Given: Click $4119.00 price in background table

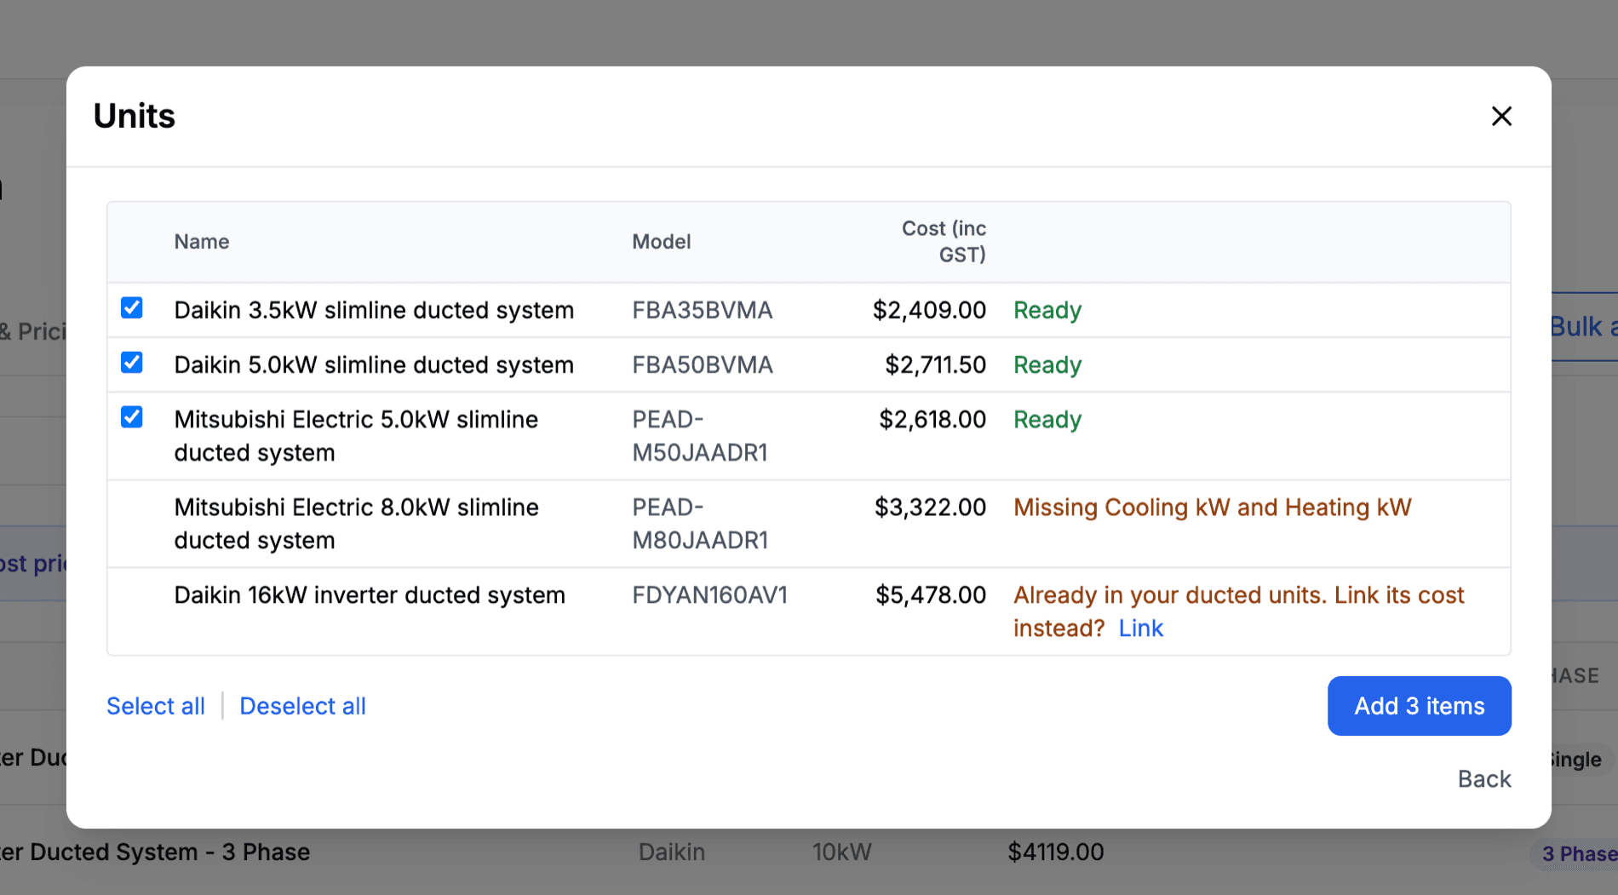Looking at the screenshot, I should (x=1055, y=852).
